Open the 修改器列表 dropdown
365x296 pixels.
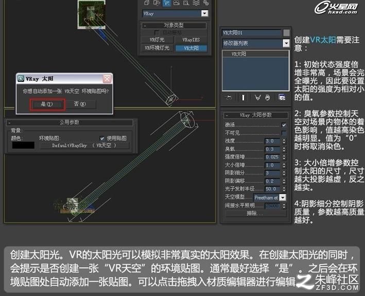coord(286,43)
